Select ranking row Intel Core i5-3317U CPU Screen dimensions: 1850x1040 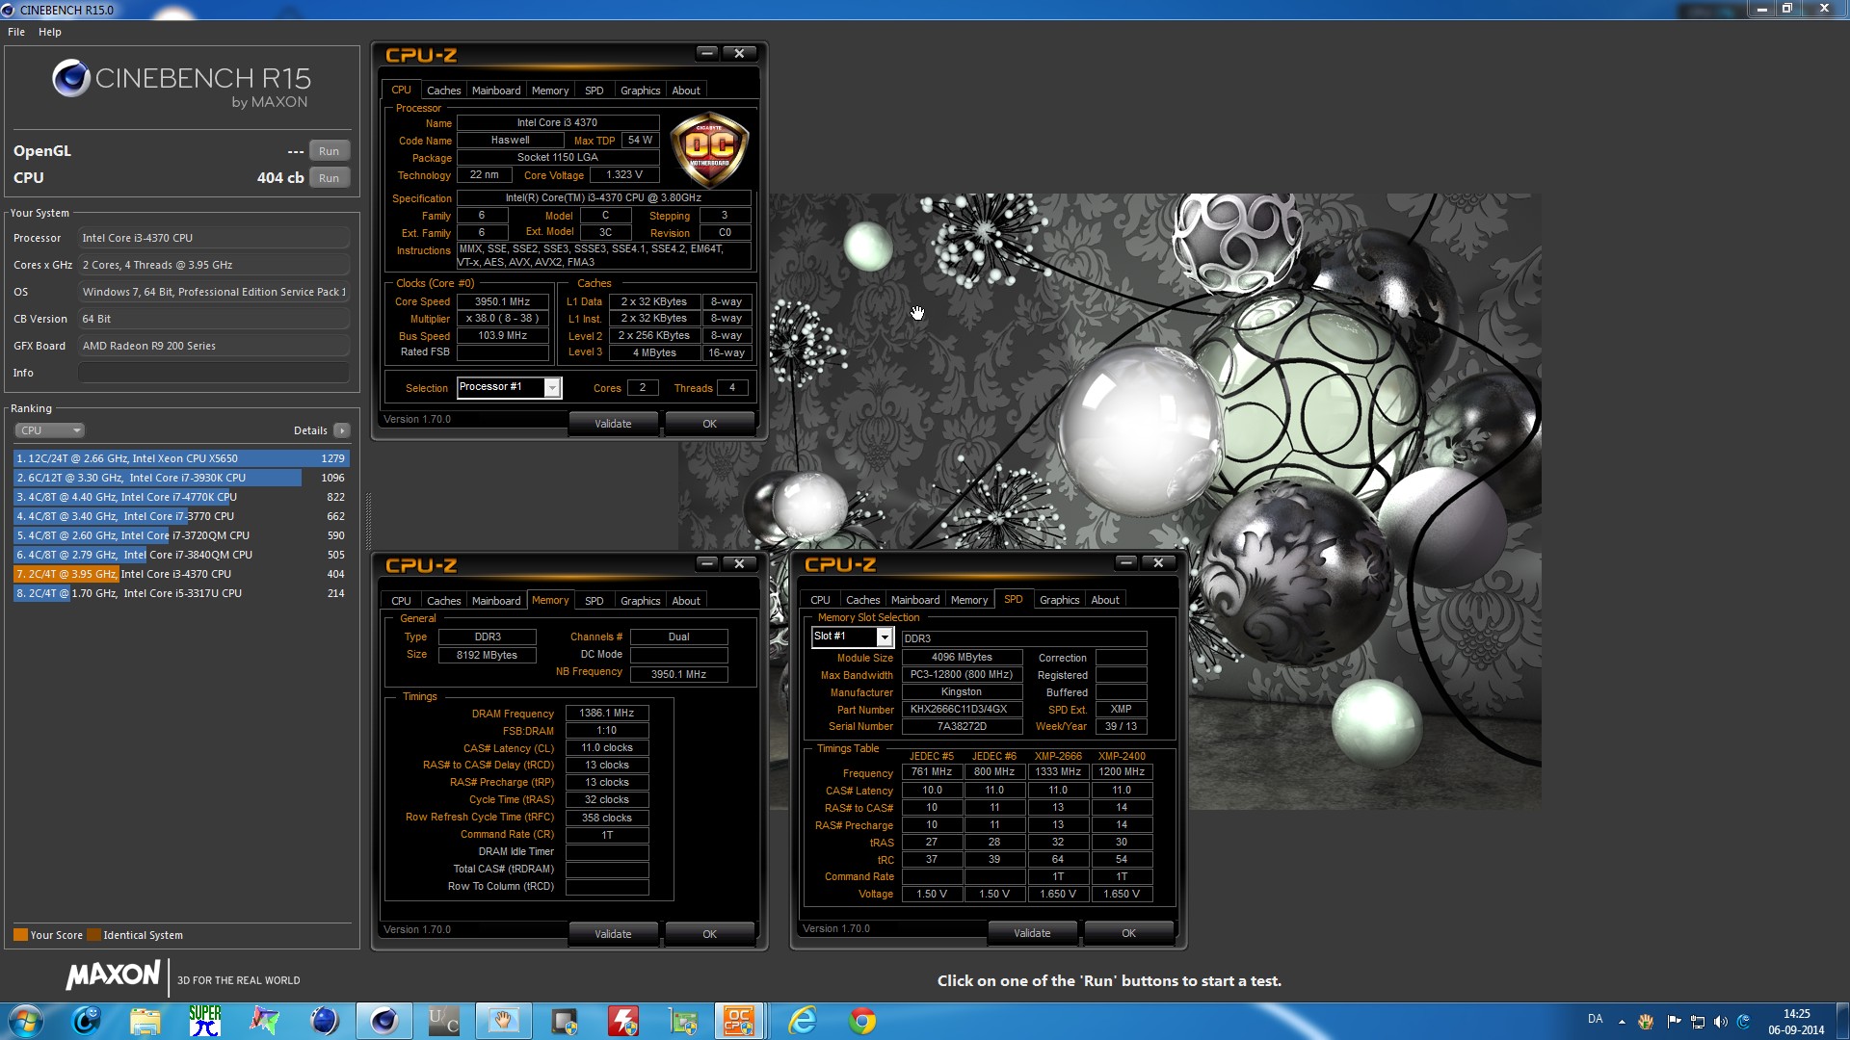[181, 593]
